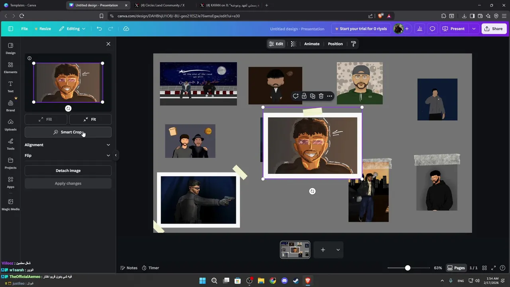The width and height of the screenshot is (510, 287).
Task: Open the Position option
Action: tap(335, 44)
